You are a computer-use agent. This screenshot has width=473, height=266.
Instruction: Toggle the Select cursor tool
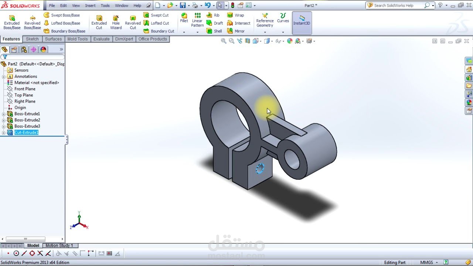point(220,6)
